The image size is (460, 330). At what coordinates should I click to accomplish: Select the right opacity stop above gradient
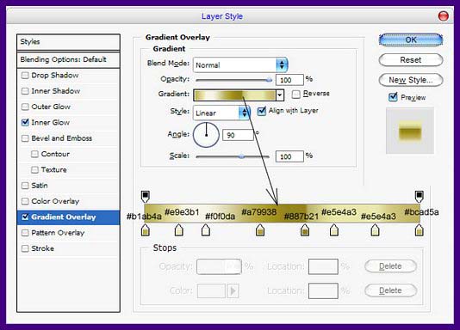(x=420, y=196)
